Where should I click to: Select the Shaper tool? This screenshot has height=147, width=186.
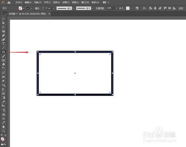click(x=3, y=60)
